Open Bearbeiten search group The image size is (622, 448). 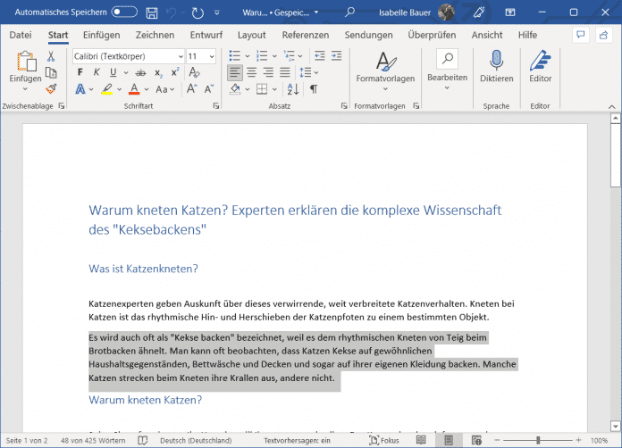coord(447,71)
